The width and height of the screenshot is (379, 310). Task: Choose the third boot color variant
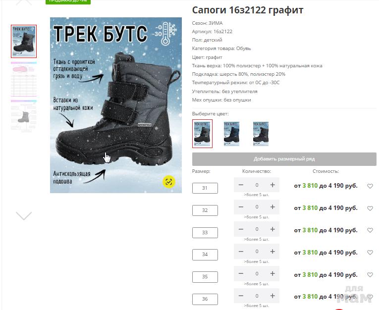(261, 134)
